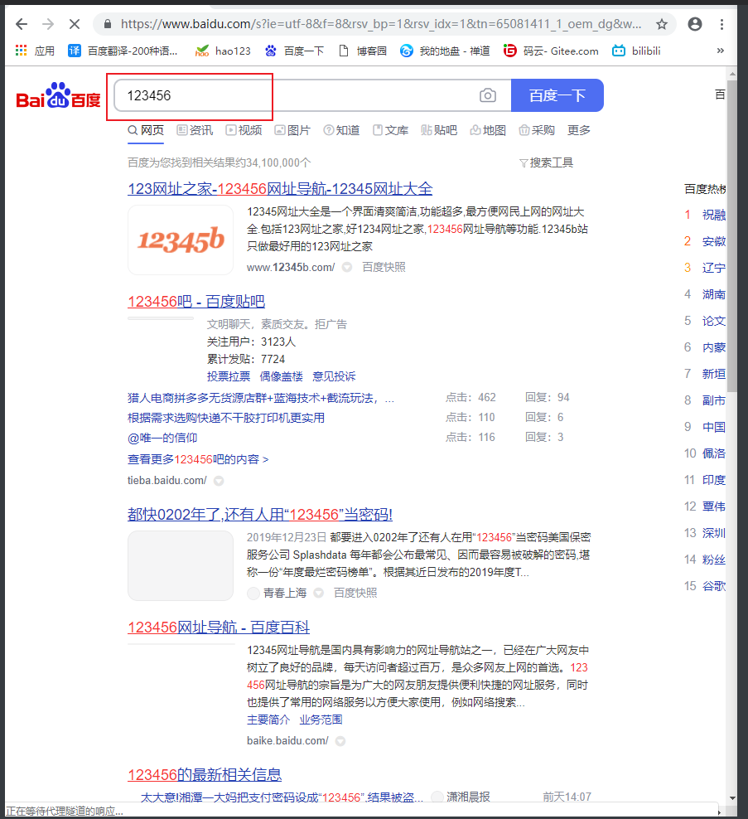Switch to the 贴吧 tab
This screenshot has height=819, width=748.
tap(439, 130)
